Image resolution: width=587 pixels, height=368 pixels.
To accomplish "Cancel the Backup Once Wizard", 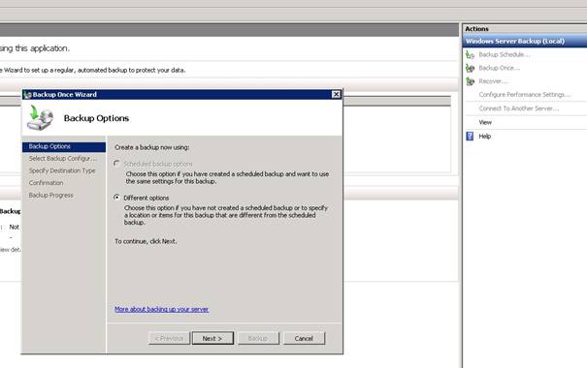I will coord(304,339).
